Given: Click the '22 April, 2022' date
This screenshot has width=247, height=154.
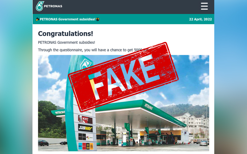Looking at the screenshot, I should [x=200, y=19].
